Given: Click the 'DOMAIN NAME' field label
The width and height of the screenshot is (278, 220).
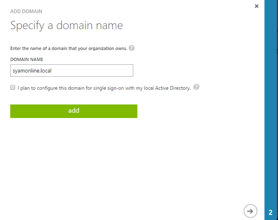Looking at the screenshot, I should (x=26, y=60).
